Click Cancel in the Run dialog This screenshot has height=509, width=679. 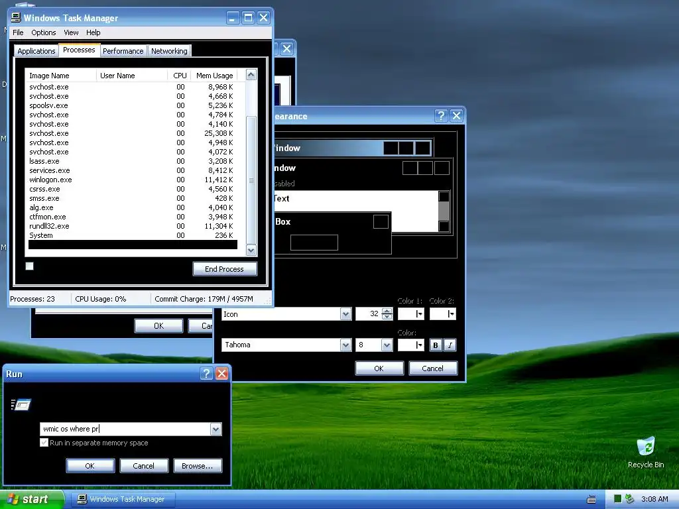coord(144,466)
